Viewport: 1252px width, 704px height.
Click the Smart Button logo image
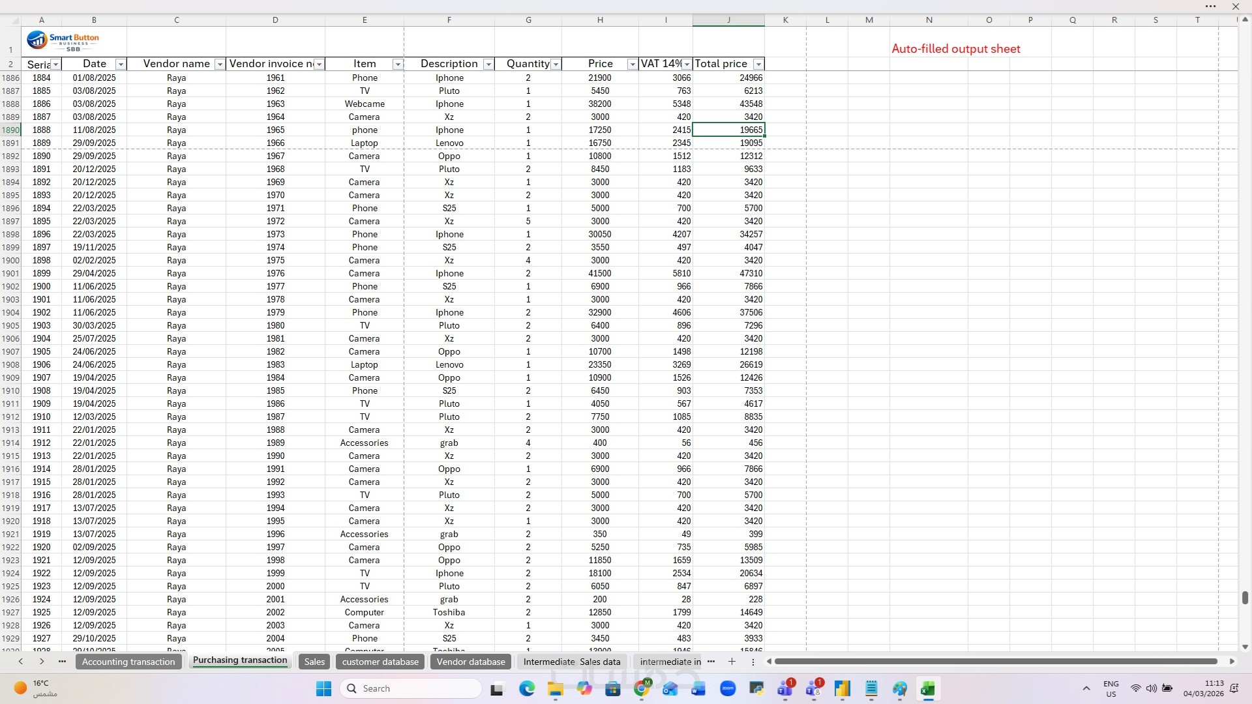pos(63,41)
